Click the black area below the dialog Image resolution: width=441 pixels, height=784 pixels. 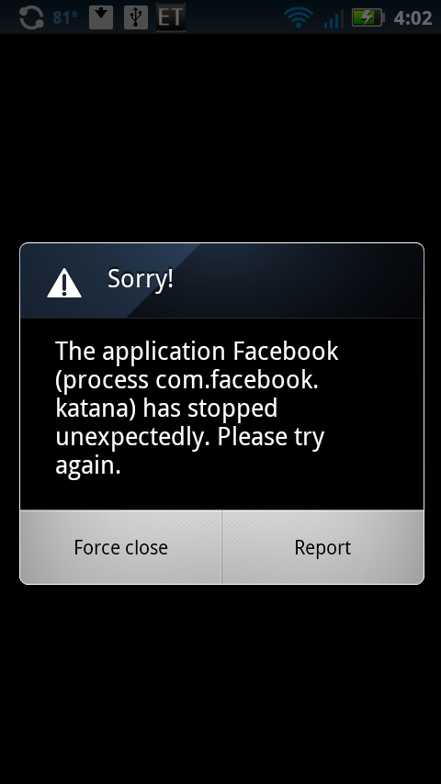[220, 684]
